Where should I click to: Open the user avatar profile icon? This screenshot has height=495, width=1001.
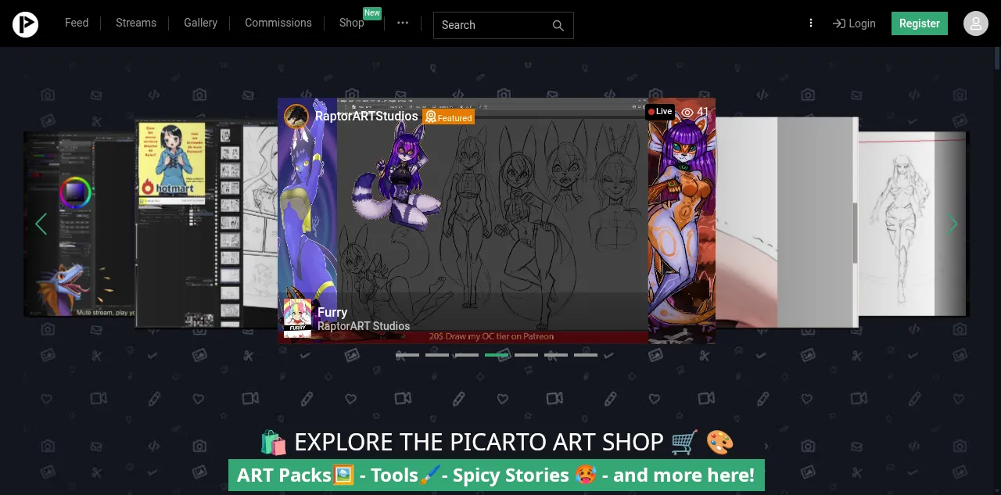click(x=976, y=23)
